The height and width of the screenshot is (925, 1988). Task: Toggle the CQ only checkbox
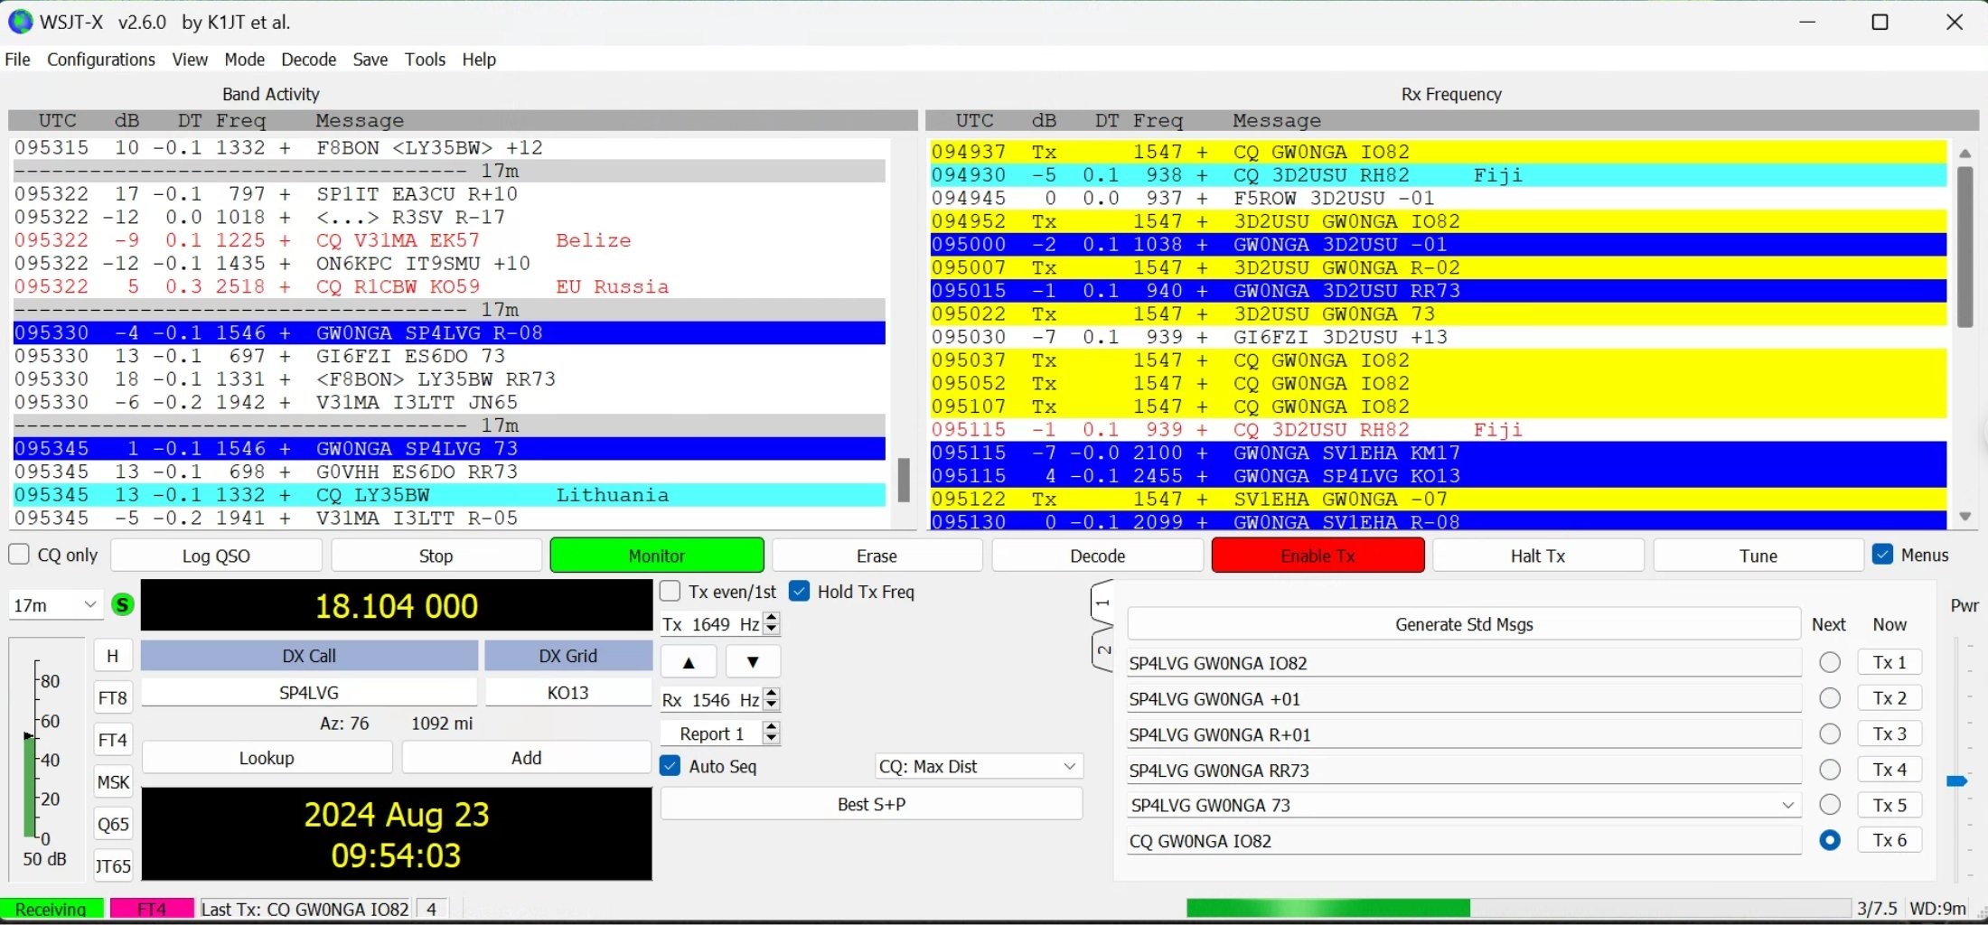[19, 555]
